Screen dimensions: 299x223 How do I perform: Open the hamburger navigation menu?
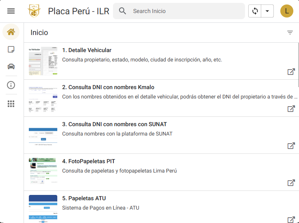11,11
